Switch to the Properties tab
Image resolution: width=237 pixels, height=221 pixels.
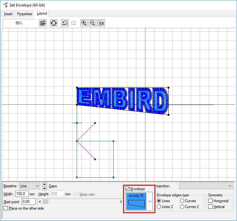click(x=25, y=14)
